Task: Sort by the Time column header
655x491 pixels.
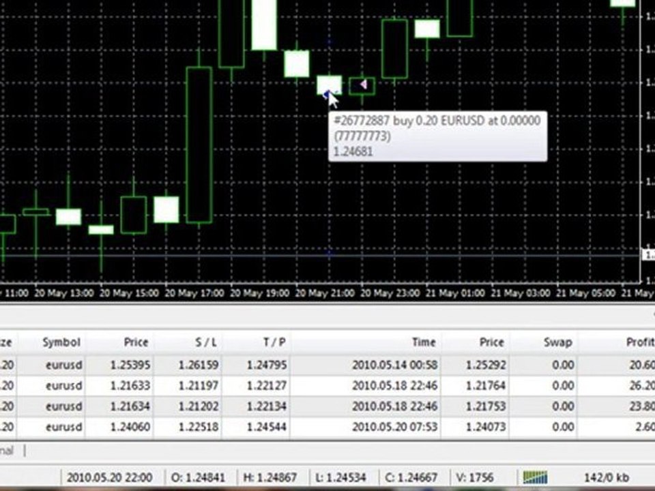Action: pyautogui.click(x=424, y=342)
